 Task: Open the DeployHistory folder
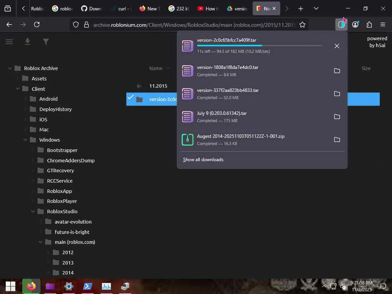pyautogui.click(x=51, y=109)
